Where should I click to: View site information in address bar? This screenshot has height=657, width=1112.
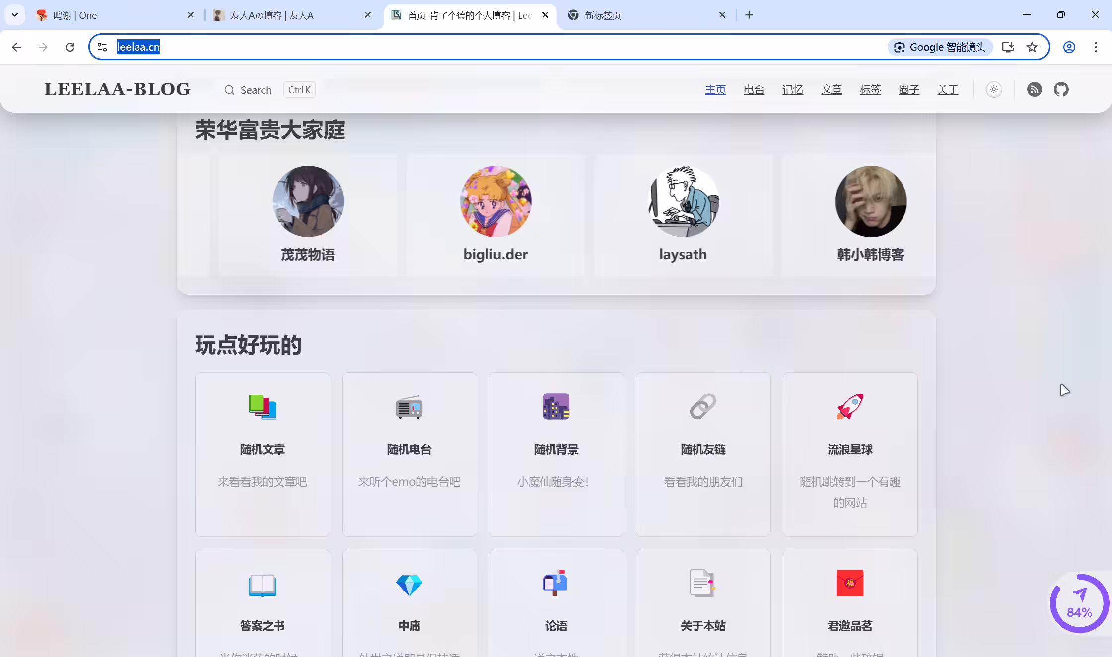pyautogui.click(x=102, y=47)
